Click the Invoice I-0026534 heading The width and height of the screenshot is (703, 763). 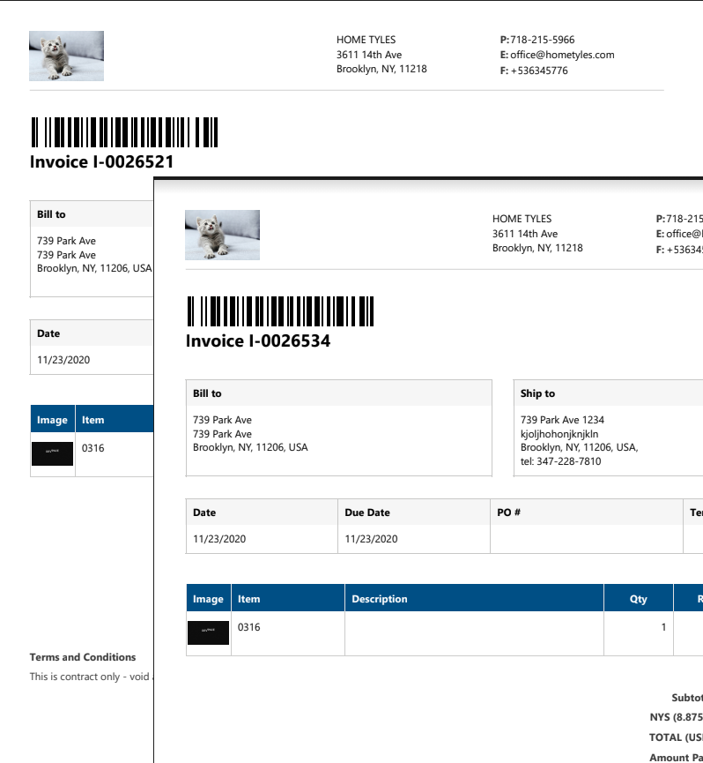pos(258,341)
